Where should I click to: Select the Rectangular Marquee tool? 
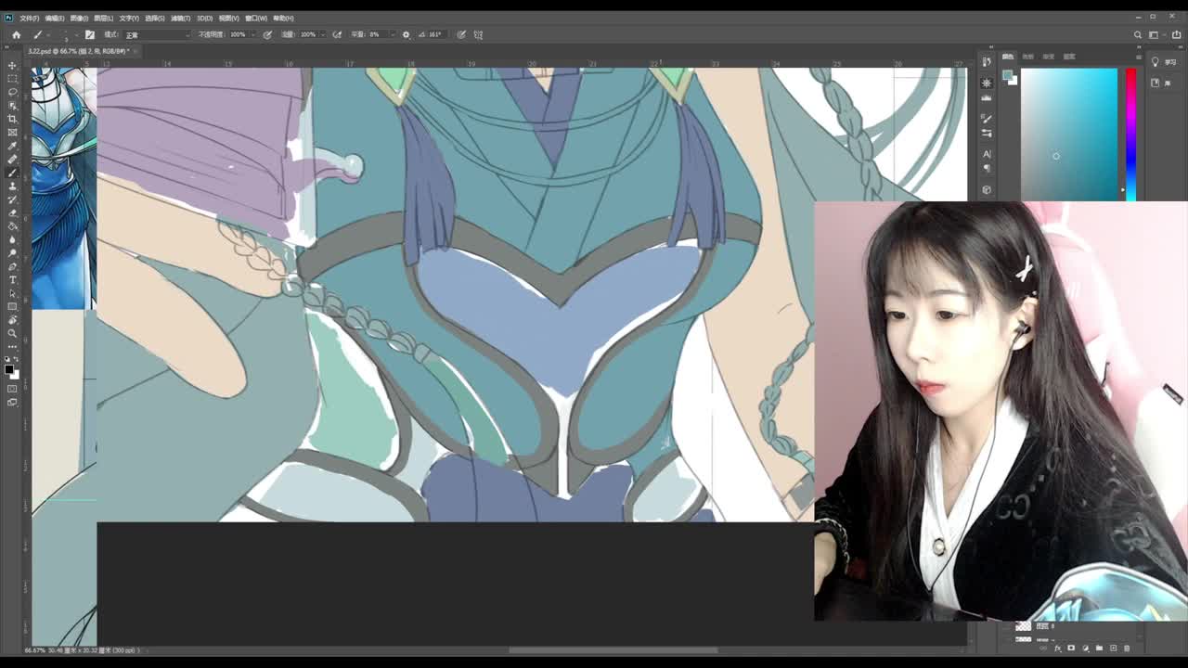click(13, 78)
